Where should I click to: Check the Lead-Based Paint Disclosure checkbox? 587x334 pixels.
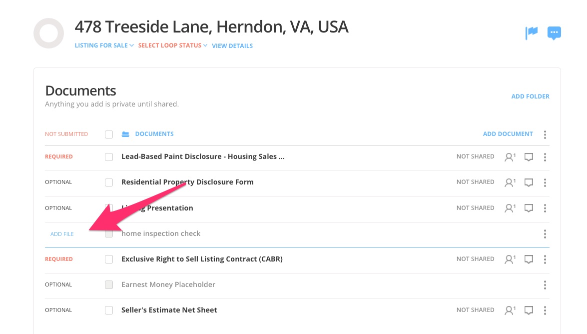click(109, 157)
